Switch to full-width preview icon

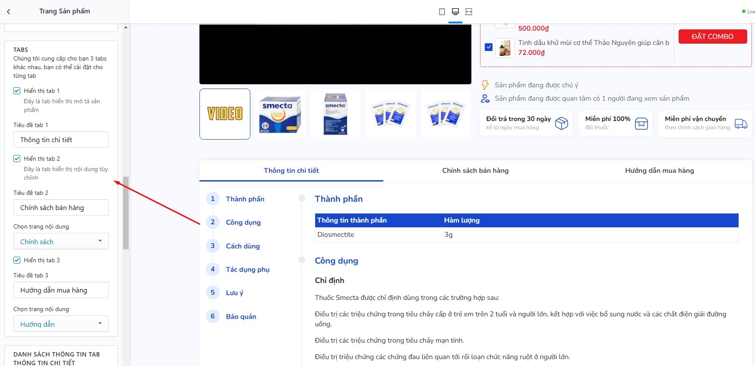(469, 12)
